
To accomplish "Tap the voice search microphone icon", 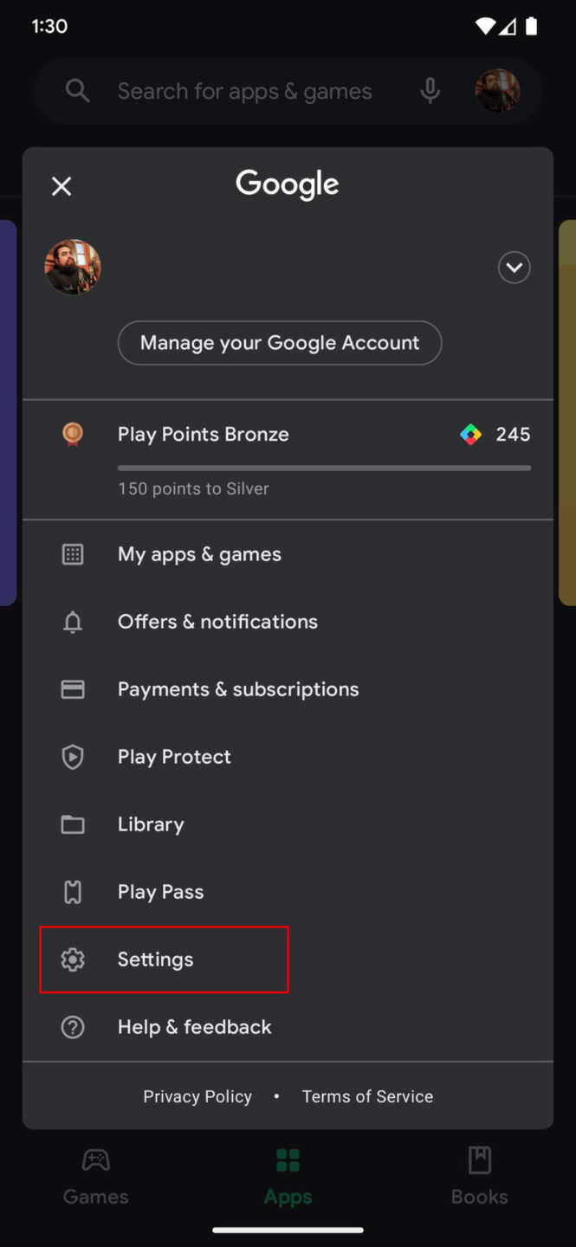I will 430,91.
